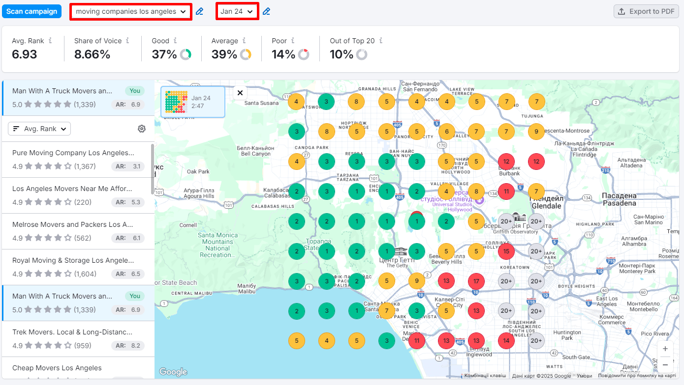
Task: Click the info icon next to Average
Action: point(244,41)
